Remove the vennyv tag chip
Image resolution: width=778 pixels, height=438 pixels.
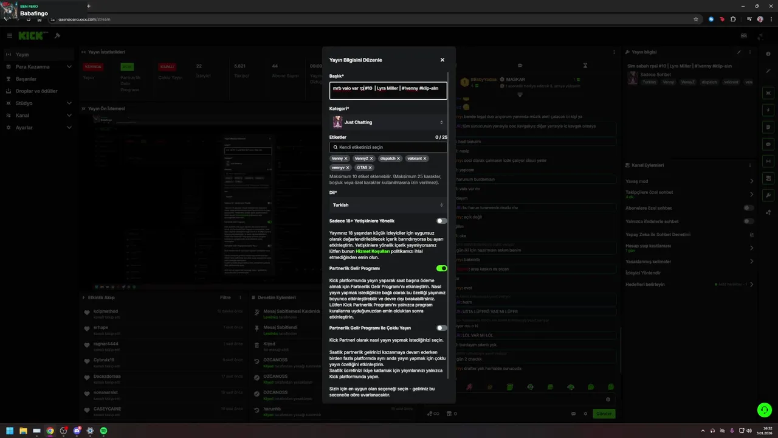(x=348, y=167)
